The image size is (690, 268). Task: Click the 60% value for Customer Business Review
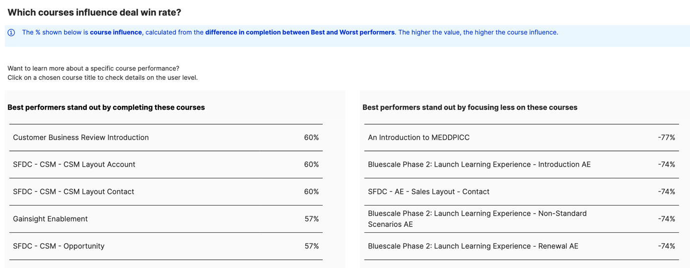pos(311,138)
